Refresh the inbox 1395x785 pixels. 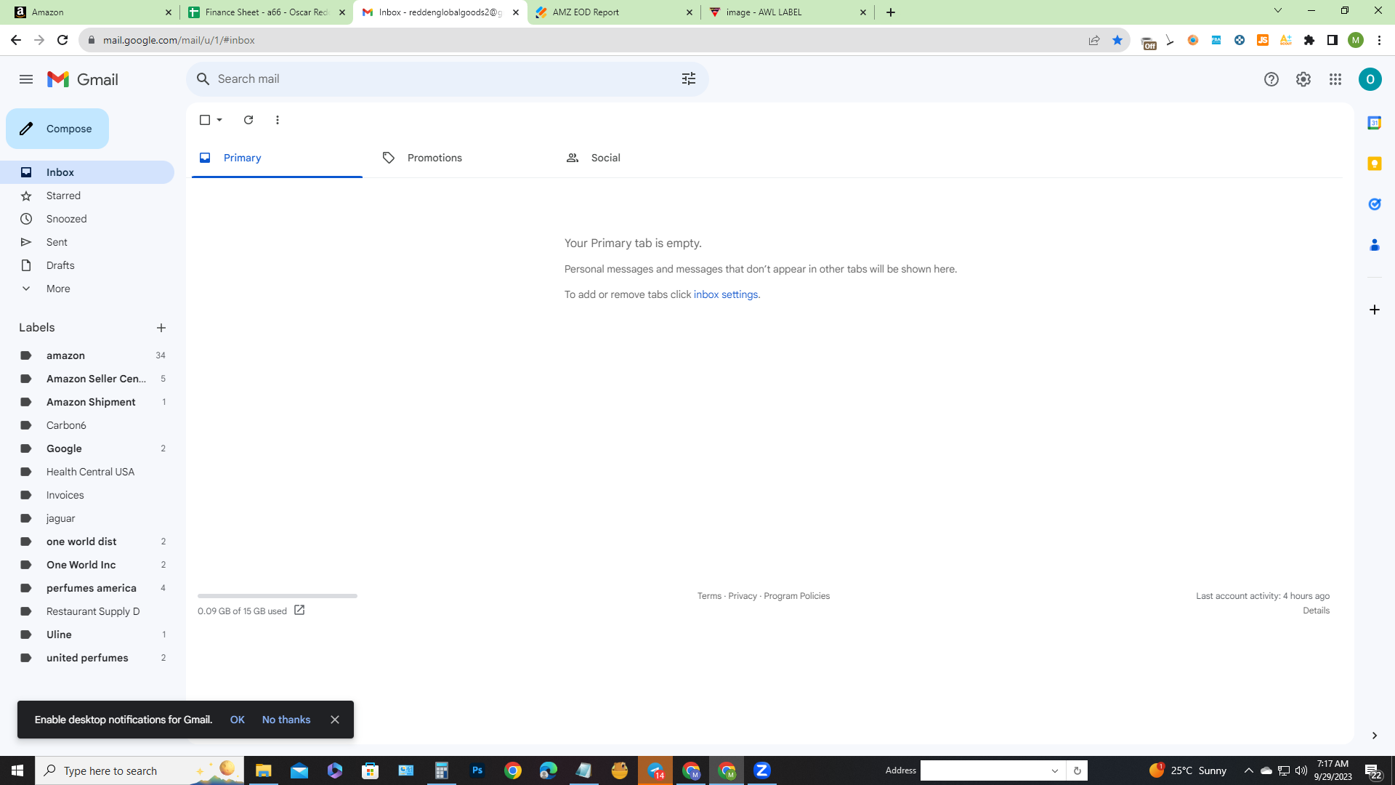tap(248, 120)
